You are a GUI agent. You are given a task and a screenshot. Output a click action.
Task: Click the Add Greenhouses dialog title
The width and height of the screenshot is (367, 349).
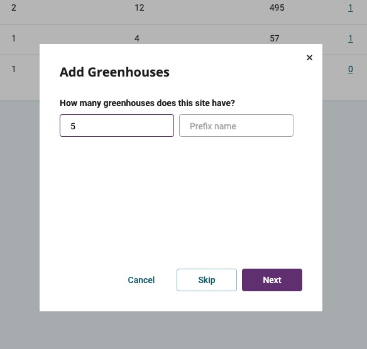point(114,72)
